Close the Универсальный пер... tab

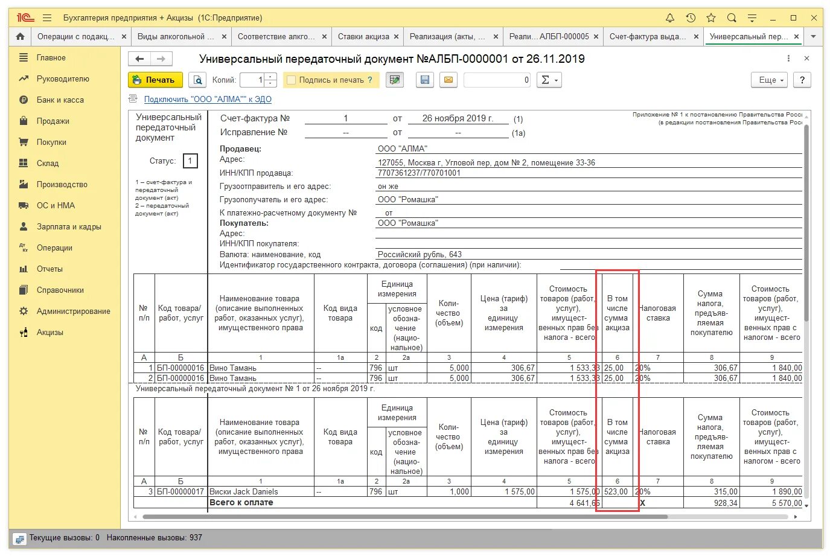point(796,37)
